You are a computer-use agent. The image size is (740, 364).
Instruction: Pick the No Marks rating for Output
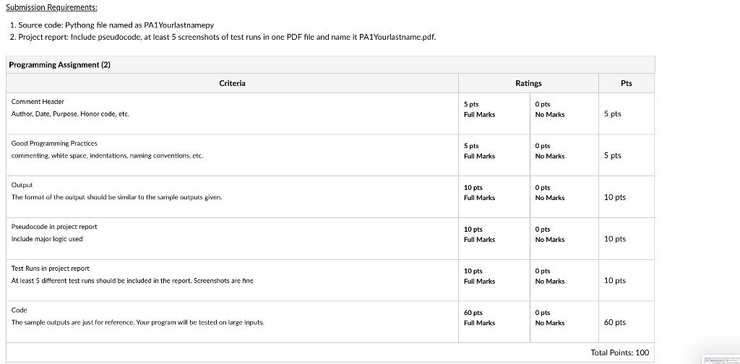[550, 192]
